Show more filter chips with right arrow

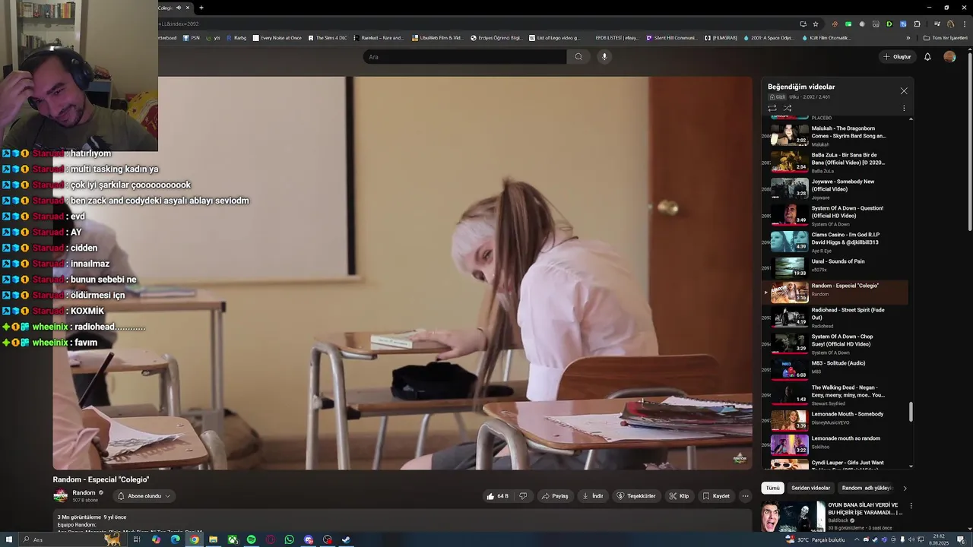[905, 488]
